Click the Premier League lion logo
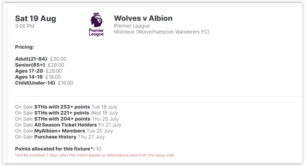 [96, 24]
